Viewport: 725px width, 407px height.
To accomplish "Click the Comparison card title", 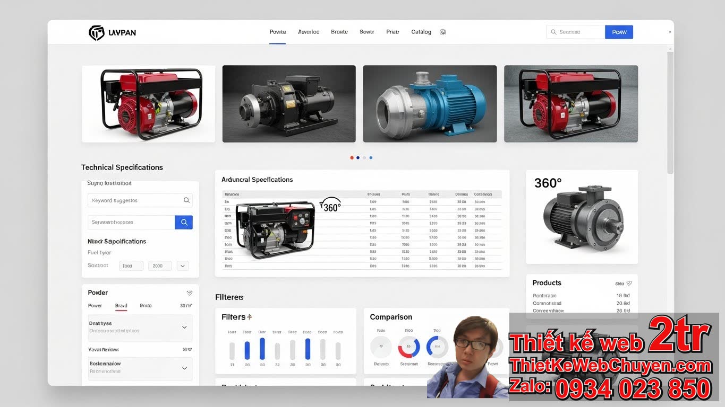I will (x=391, y=317).
